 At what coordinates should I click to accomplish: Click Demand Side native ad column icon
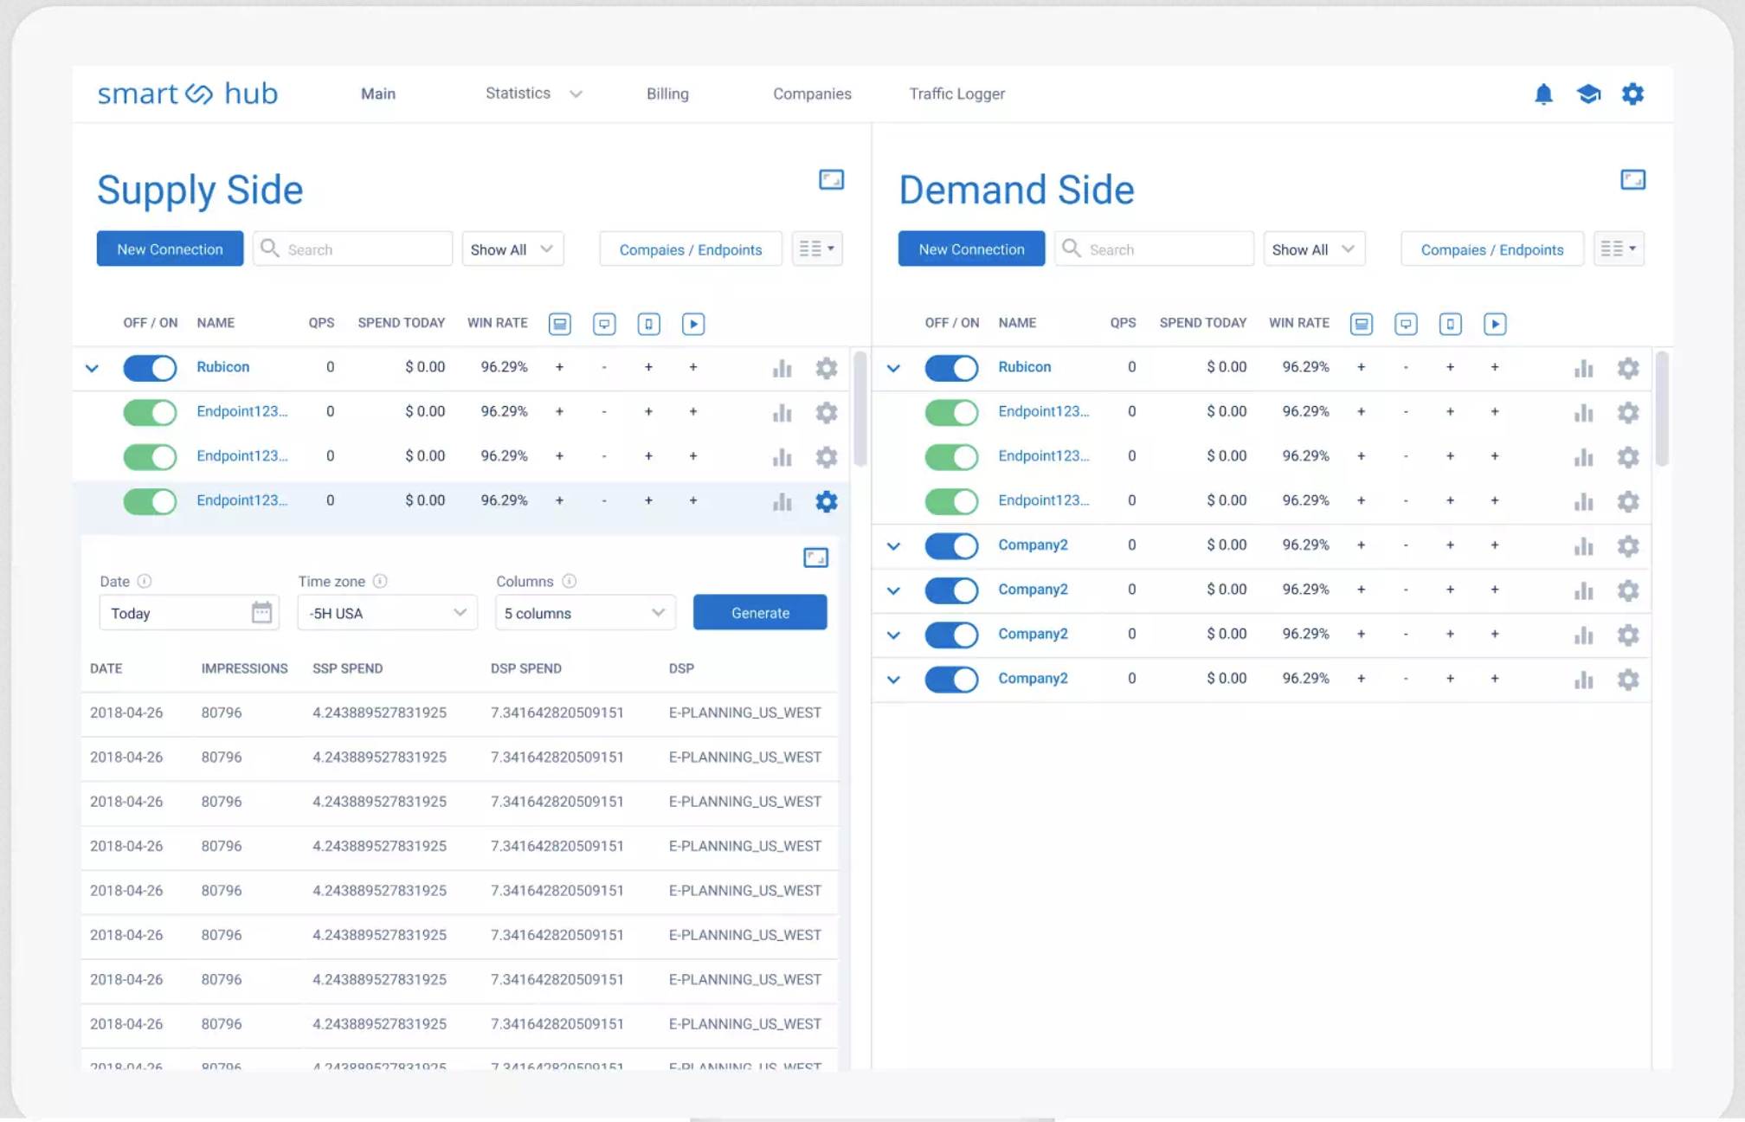point(1406,324)
